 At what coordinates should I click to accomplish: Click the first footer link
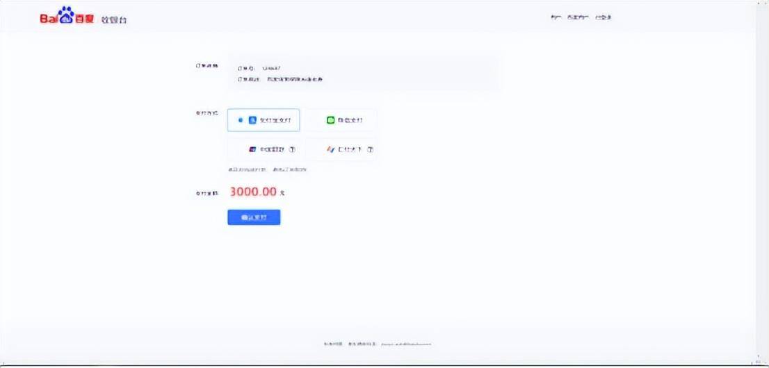333,344
